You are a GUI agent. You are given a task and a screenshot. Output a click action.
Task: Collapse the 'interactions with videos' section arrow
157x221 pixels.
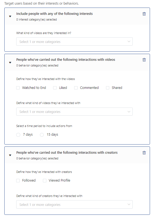[x=10, y=62]
